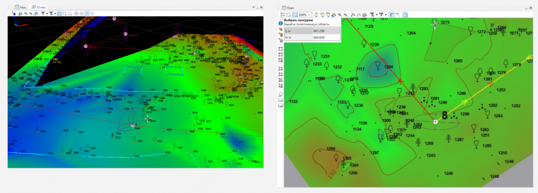
Task: Click the bold station label 8
Action: coord(444,116)
